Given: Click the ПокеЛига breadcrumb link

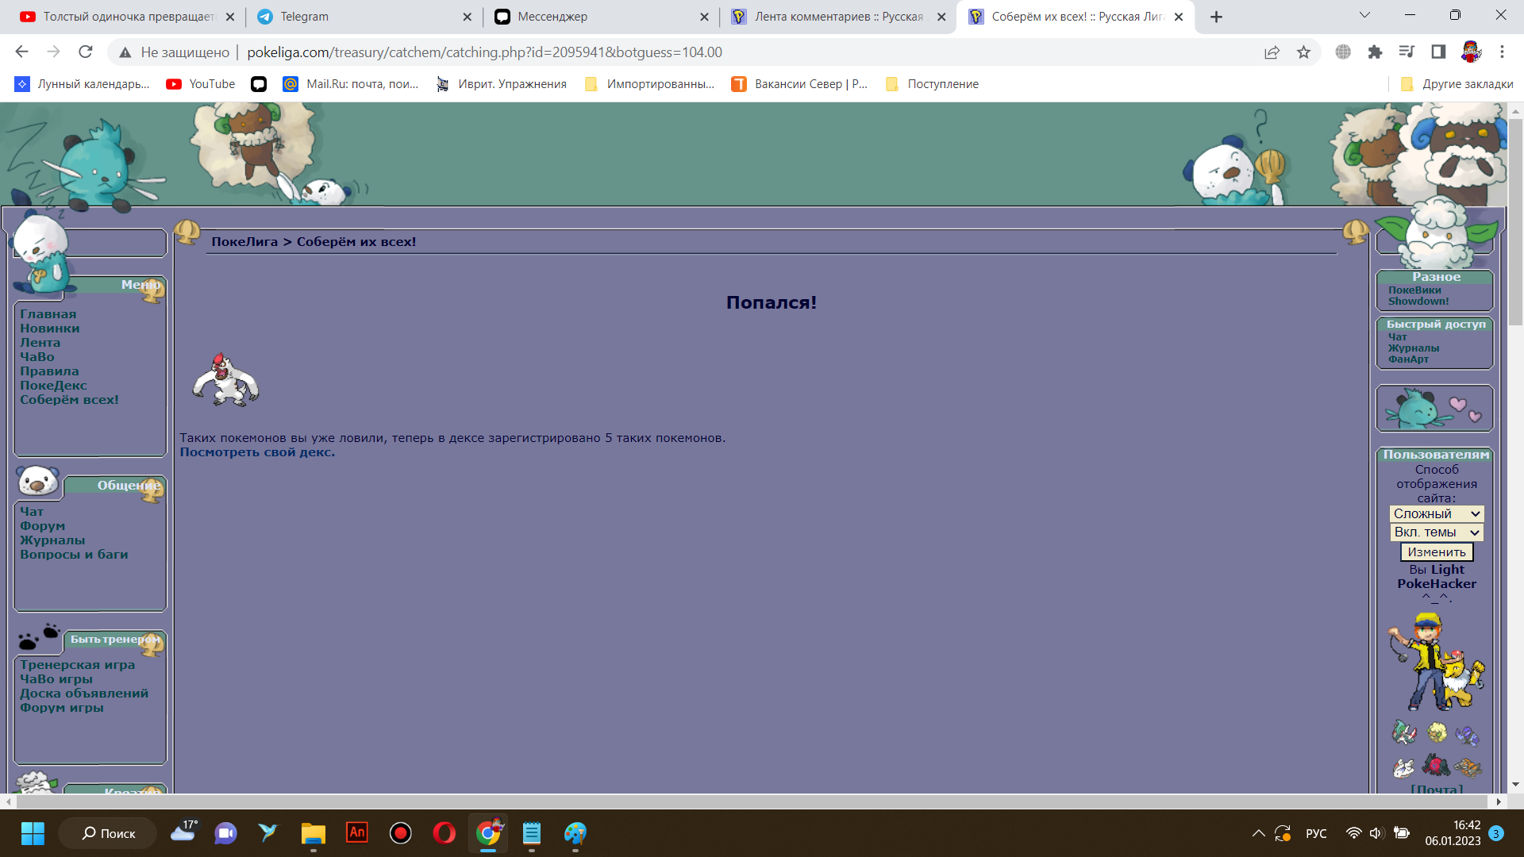Looking at the screenshot, I should [x=244, y=242].
